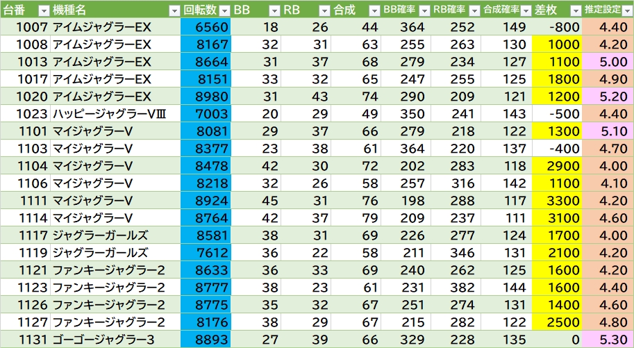Select the 機種名 header cell
Image resolution: width=634 pixels, height=348 pixels.
point(115,10)
